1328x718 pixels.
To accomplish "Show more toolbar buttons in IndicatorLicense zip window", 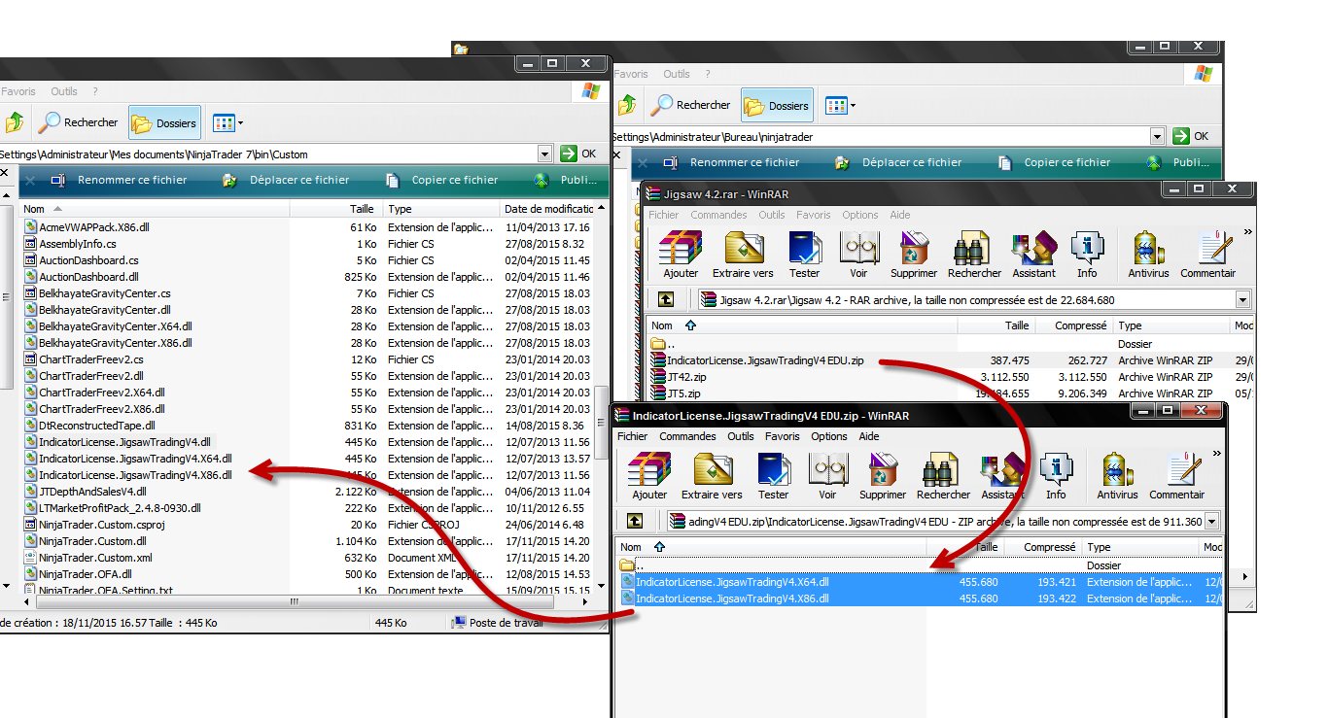I will point(1217,454).
